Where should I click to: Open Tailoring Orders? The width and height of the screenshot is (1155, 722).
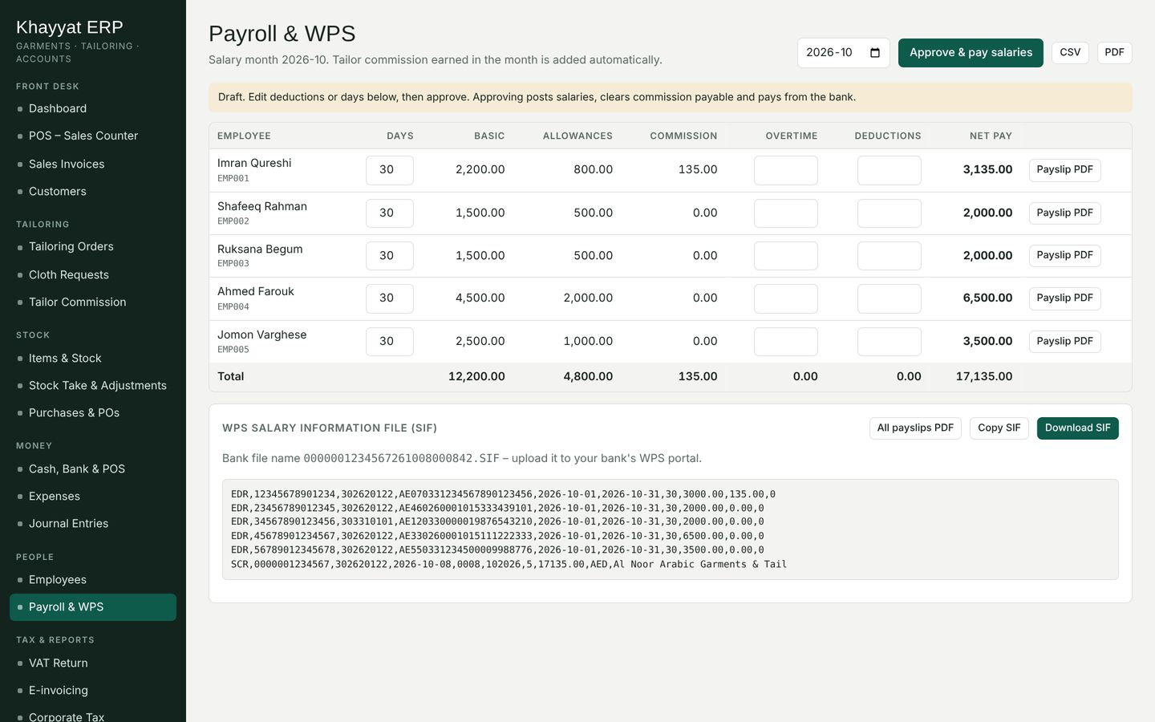point(93,246)
